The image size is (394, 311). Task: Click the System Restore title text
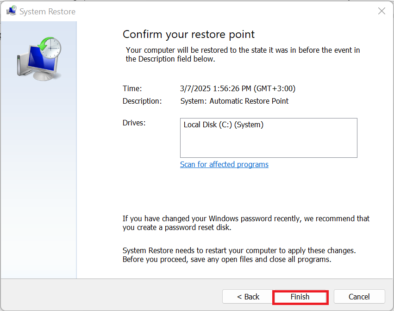47,12
